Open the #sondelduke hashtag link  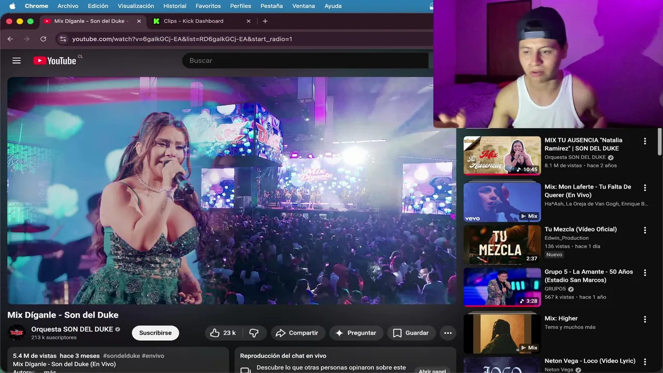121,356
